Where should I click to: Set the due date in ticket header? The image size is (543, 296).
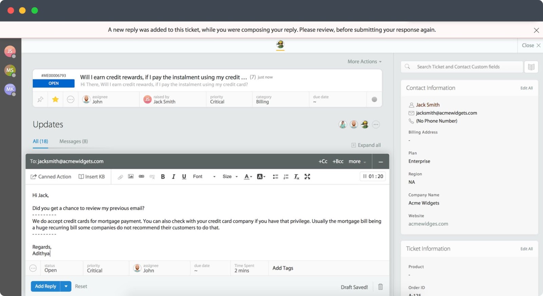(x=338, y=99)
